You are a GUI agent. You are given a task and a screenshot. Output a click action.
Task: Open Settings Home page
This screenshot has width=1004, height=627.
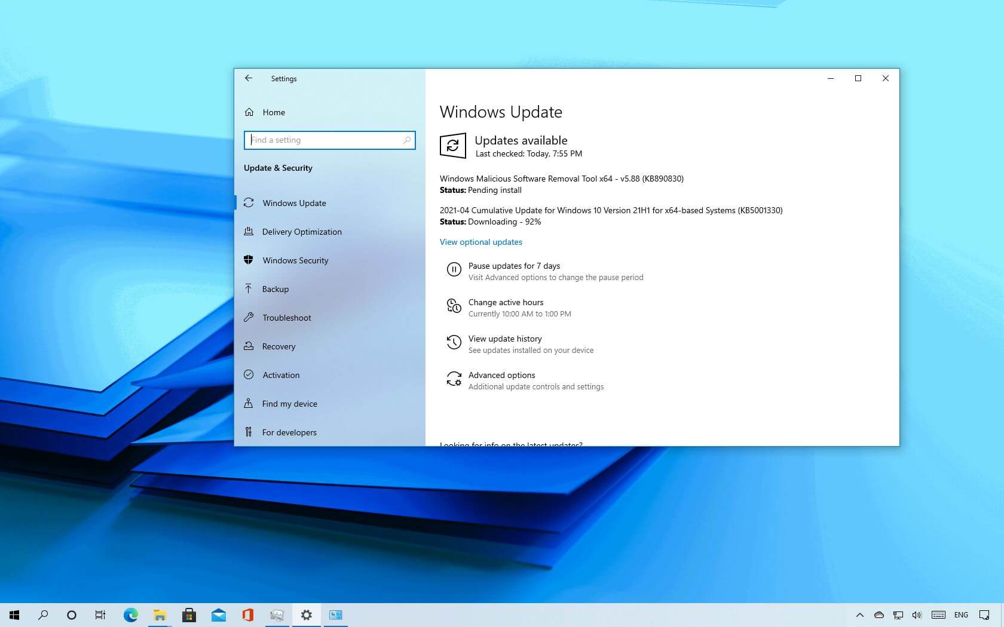[x=329, y=112]
